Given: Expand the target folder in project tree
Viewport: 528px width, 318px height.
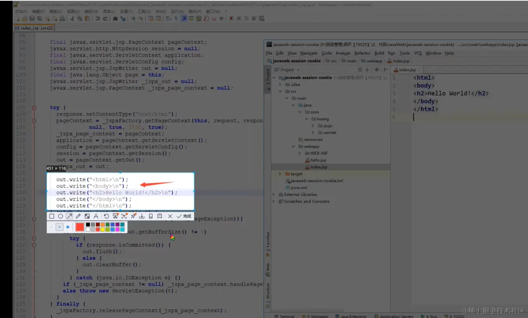Looking at the screenshot, I should (x=280, y=174).
